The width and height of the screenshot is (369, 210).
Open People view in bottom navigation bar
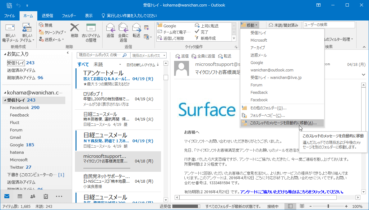tap(33, 196)
